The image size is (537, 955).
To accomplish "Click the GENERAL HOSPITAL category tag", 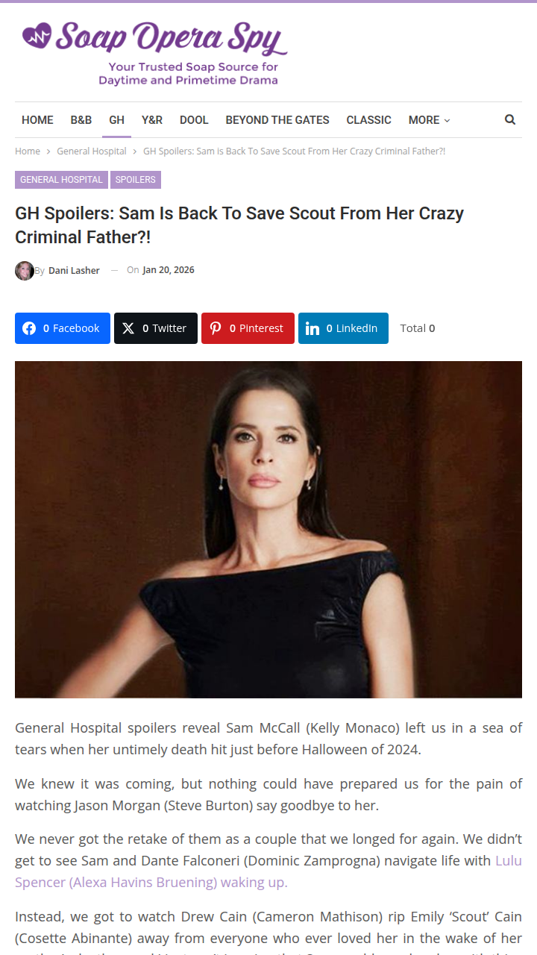I will [61, 180].
